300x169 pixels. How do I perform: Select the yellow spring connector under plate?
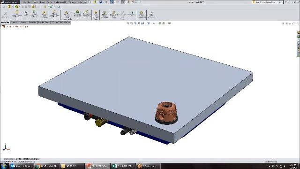101,122
